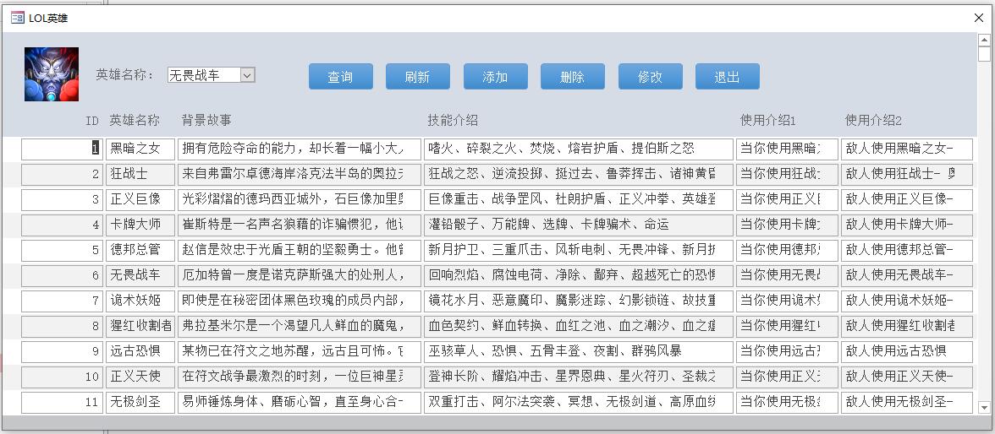Click the 刷新 button
The image size is (995, 434).
pos(418,77)
